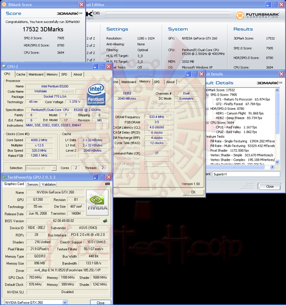Close the 3DMark Score window
The height and width of the screenshot is (305, 286).
click(82, 4)
